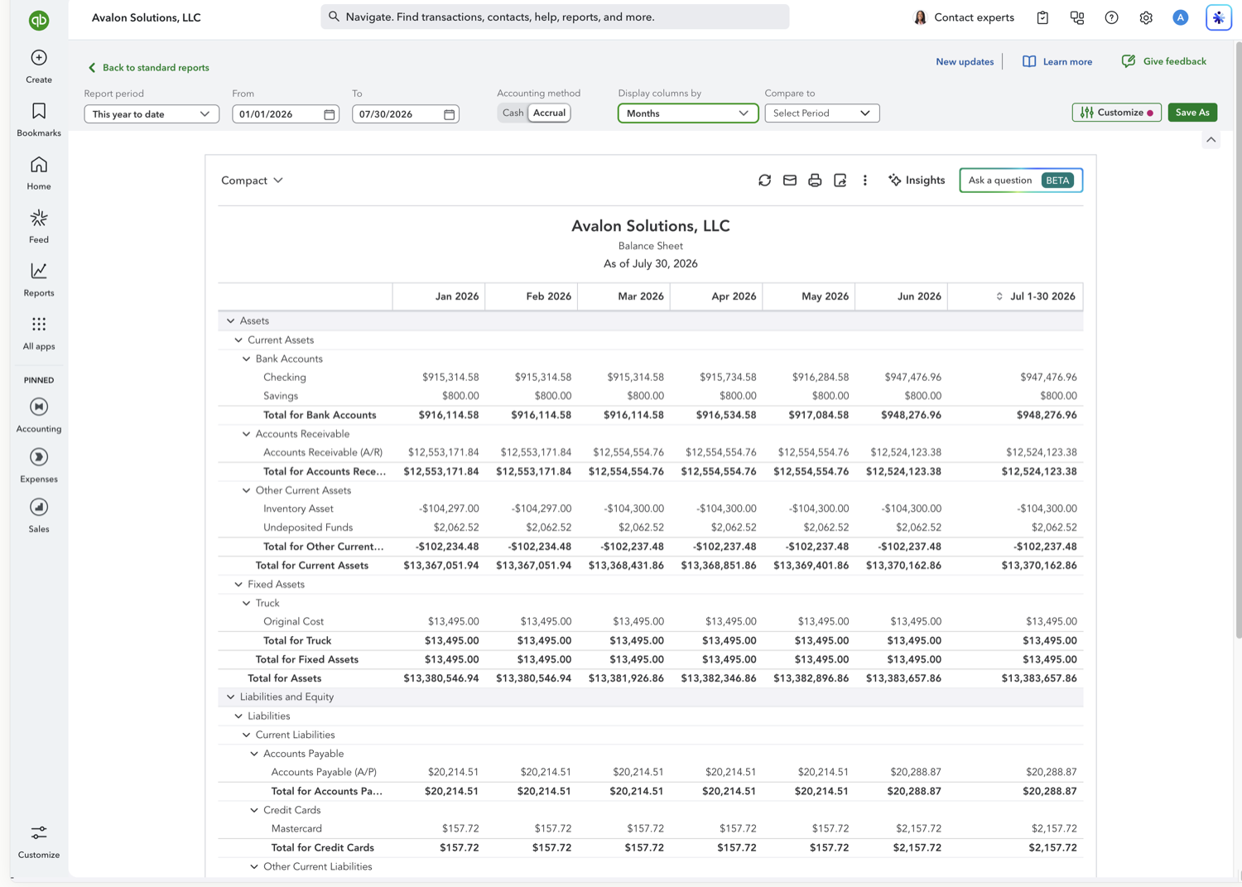Collapse the Credit Cards group

point(254,811)
